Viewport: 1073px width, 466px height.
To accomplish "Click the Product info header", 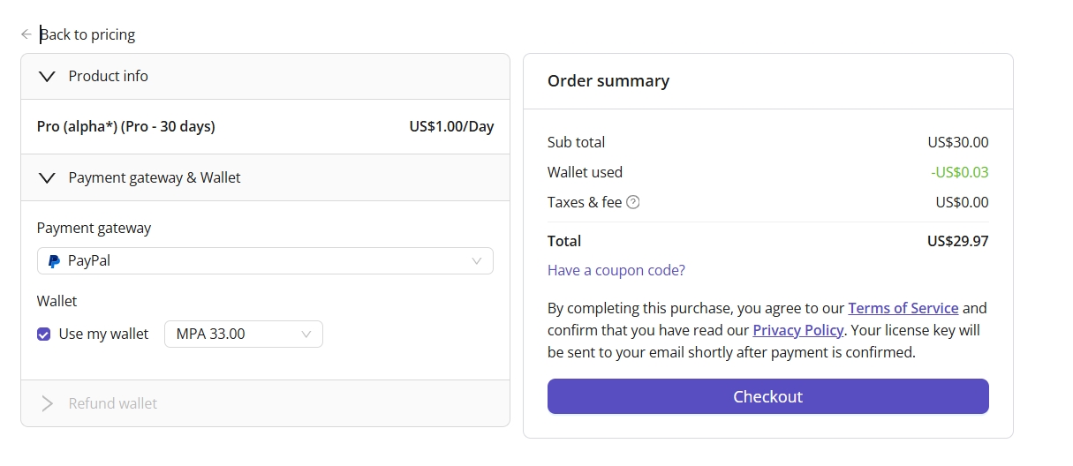I will click(109, 77).
